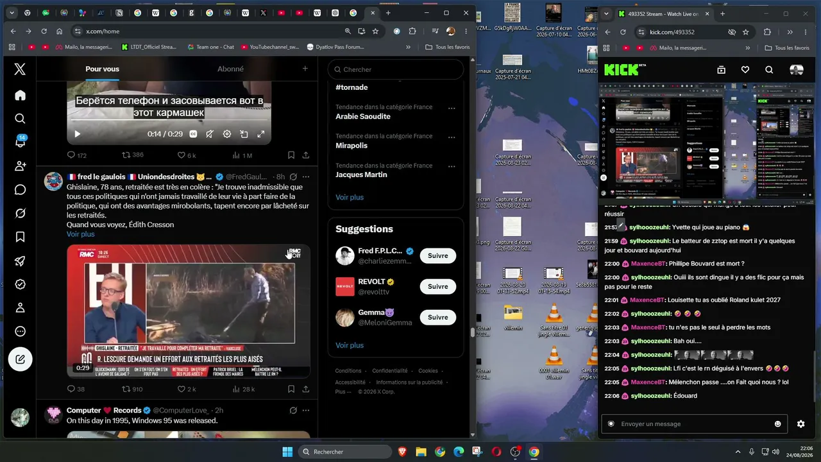Add a timeline tab with plus icon
Image resolution: width=821 pixels, height=462 pixels.
click(x=305, y=69)
